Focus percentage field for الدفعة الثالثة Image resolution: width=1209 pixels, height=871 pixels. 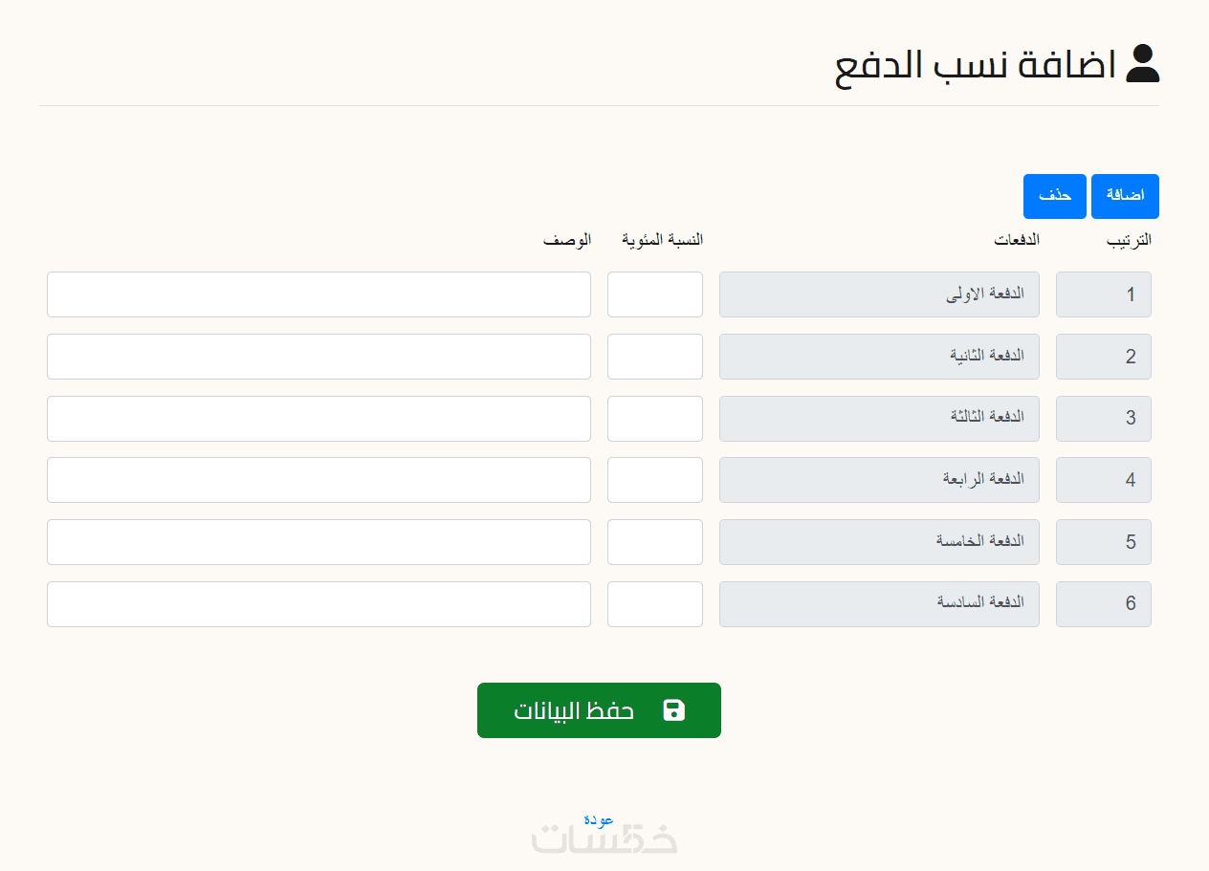pos(655,419)
